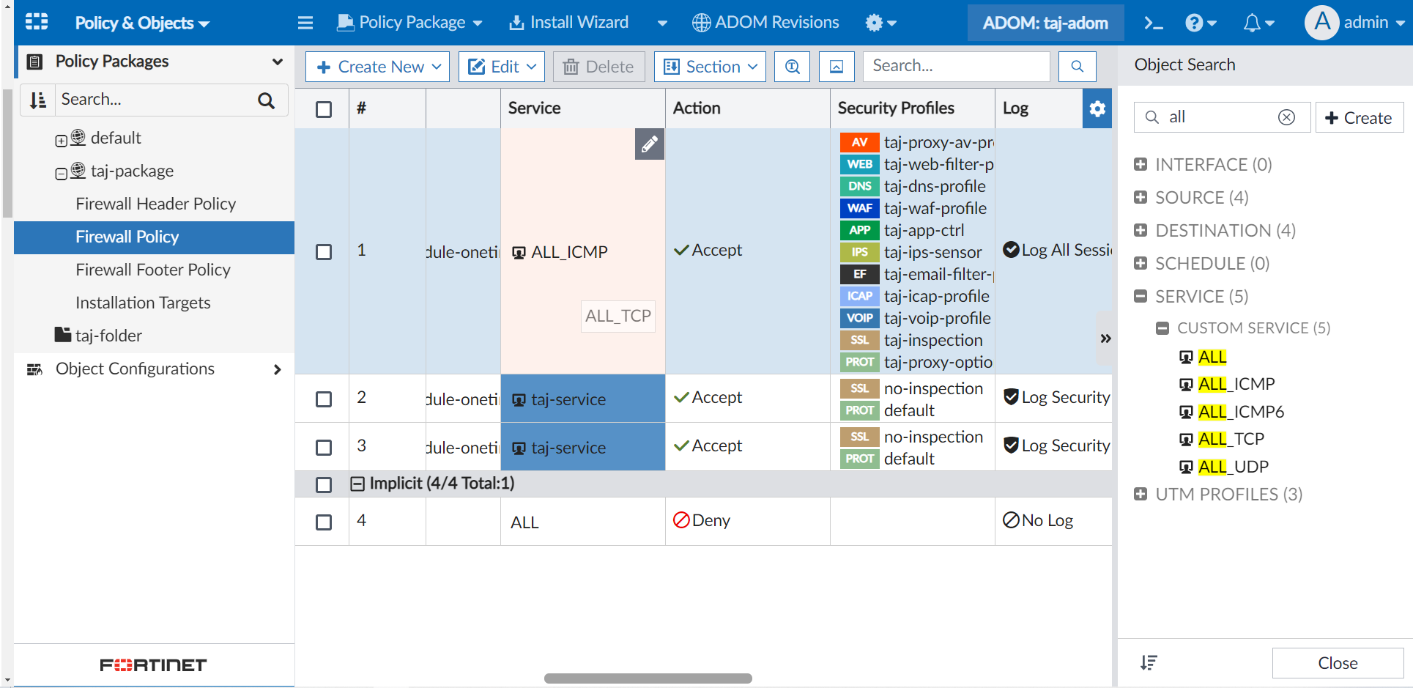1413x688 pixels.
Task: Check the checkbox for policy row 4
Action: coord(324,522)
